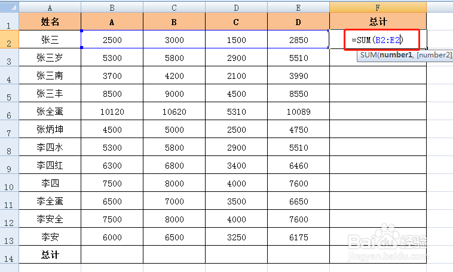Select column D header
The height and width of the screenshot is (272, 453).
[x=236, y=8]
